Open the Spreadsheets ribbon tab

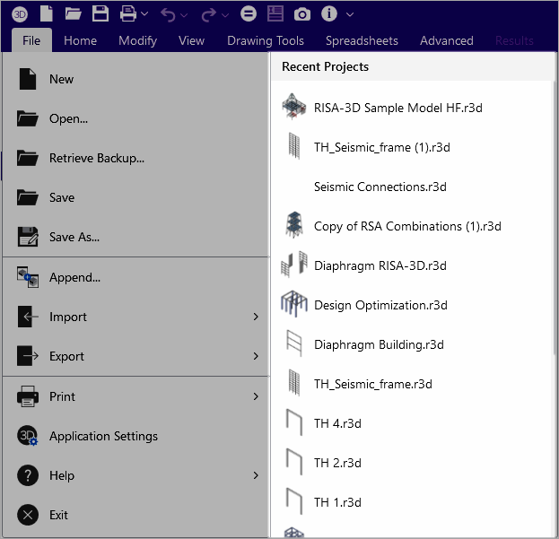(x=362, y=40)
